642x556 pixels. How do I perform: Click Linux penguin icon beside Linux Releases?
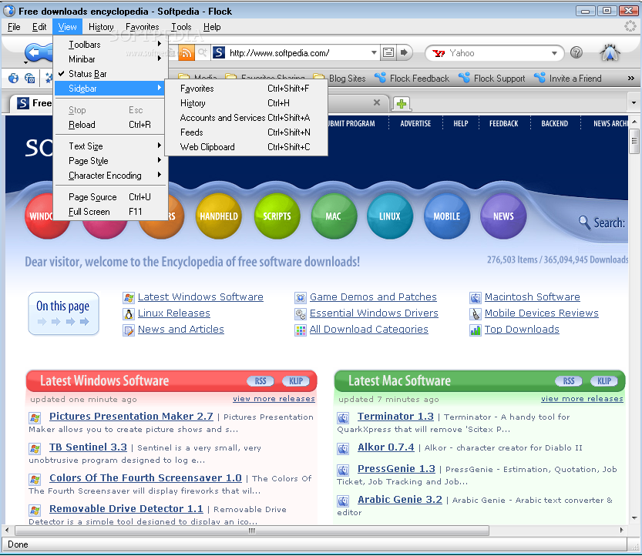click(129, 313)
